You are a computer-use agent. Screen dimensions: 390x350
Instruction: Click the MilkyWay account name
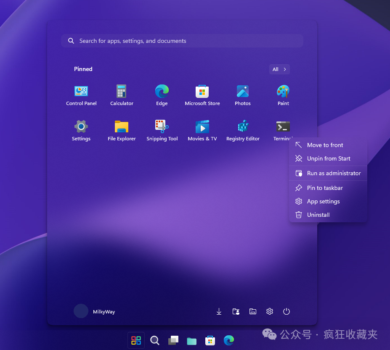(x=103, y=311)
